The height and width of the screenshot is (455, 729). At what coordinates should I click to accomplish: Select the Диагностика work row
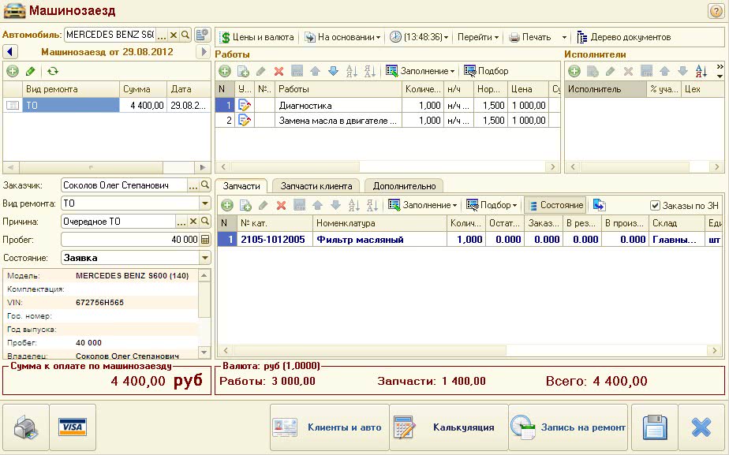387,106
